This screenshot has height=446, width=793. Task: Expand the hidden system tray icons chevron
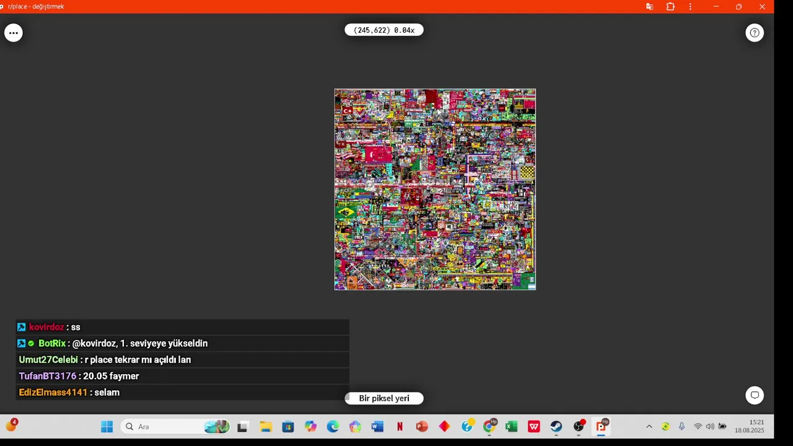649,426
